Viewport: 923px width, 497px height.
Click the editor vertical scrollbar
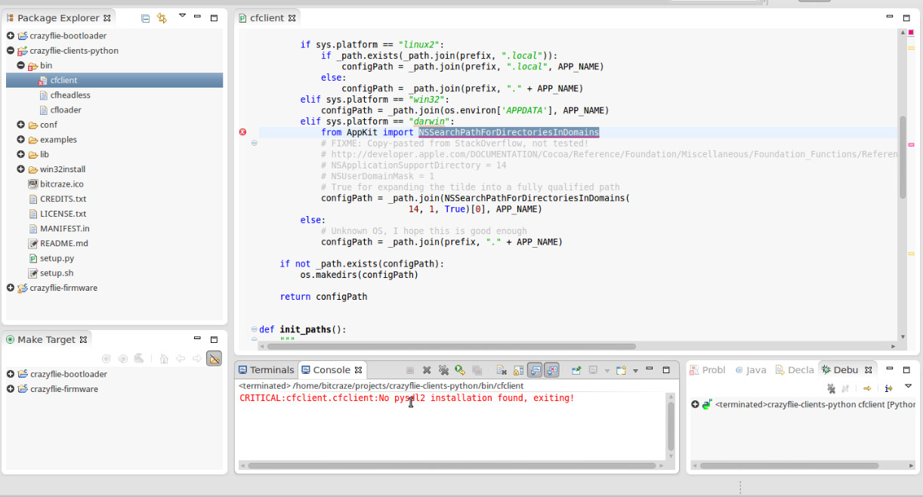point(903,159)
